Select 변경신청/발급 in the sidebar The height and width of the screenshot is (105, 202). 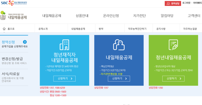point(12,59)
